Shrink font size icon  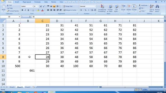44,6
